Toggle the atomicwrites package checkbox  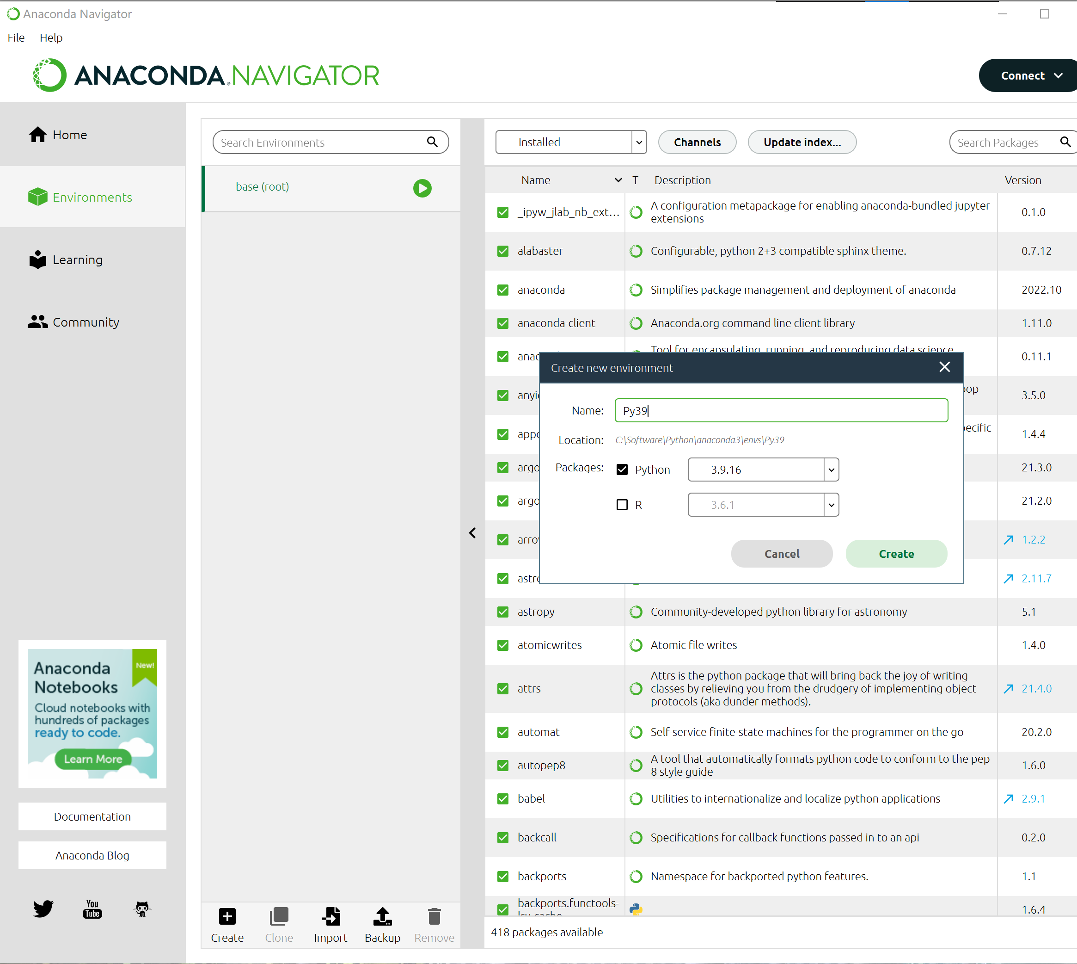click(x=503, y=645)
